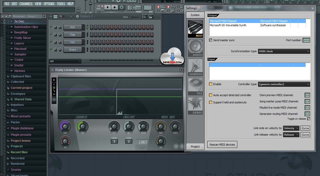Screen dimensions: 320x176
Task: Switch to the System settings tab
Action: [195, 15]
